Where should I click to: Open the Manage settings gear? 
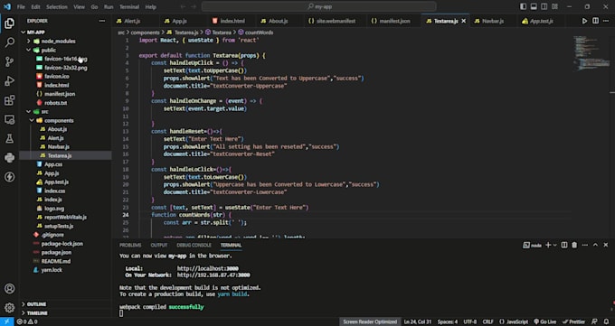click(9, 308)
